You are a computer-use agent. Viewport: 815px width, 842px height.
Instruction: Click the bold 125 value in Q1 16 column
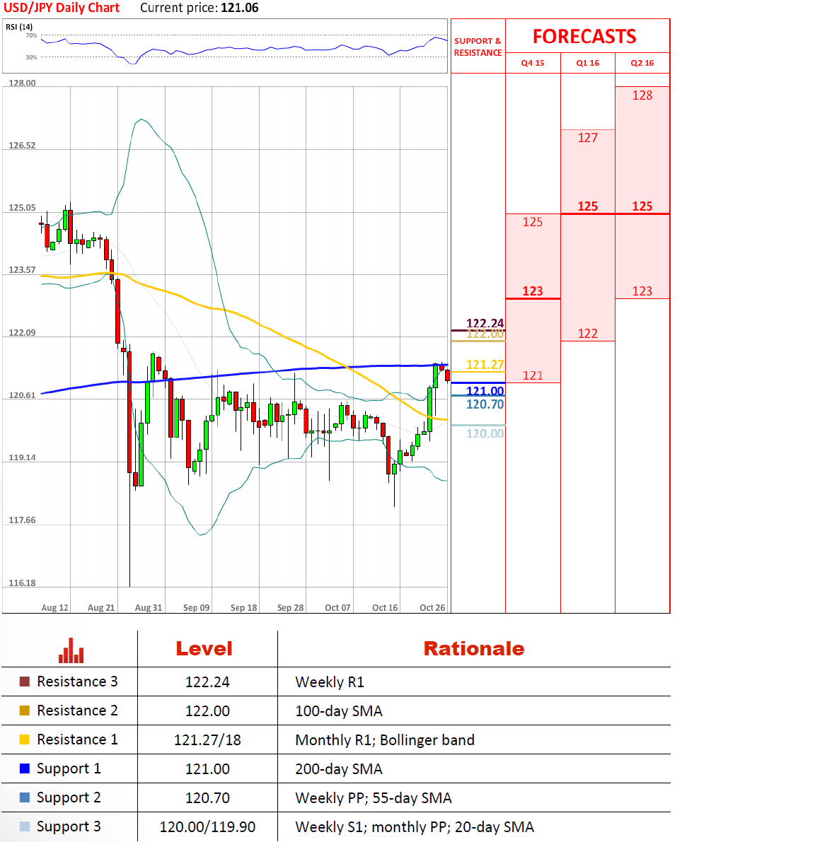coord(588,206)
